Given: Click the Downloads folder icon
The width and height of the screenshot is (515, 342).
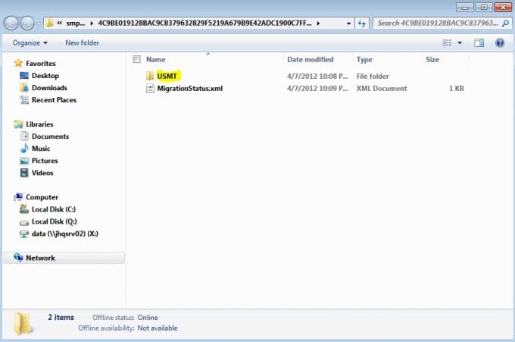Looking at the screenshot, I should point(24,88).
